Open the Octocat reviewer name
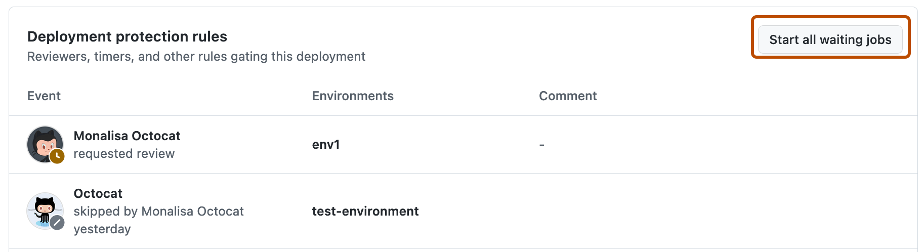The width and height of the screenshot is (923, 252). click(x=98, y=193)
